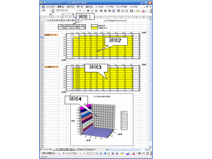Switch to the Sheet3 tab

tap(90, 149)
